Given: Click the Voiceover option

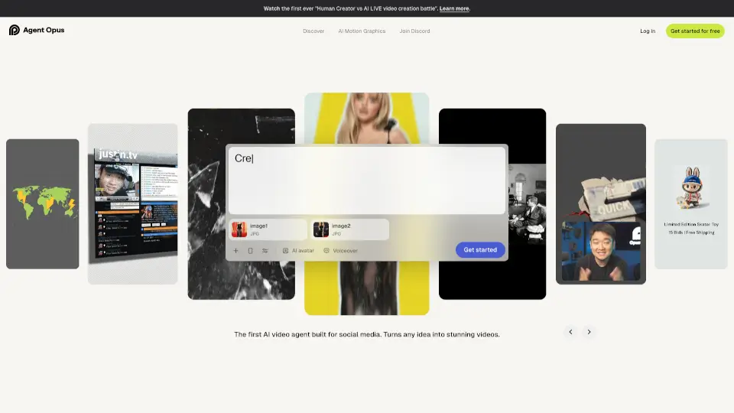Looking at the screenshot, I should click(x=340, y=250).
